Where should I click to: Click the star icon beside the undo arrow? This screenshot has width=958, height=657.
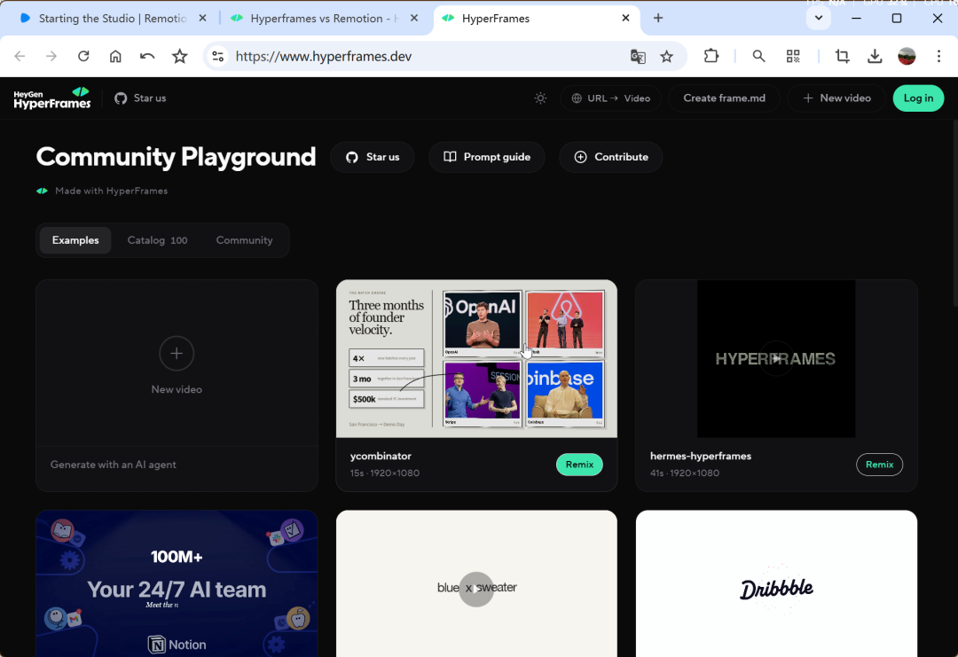point(179,56)
